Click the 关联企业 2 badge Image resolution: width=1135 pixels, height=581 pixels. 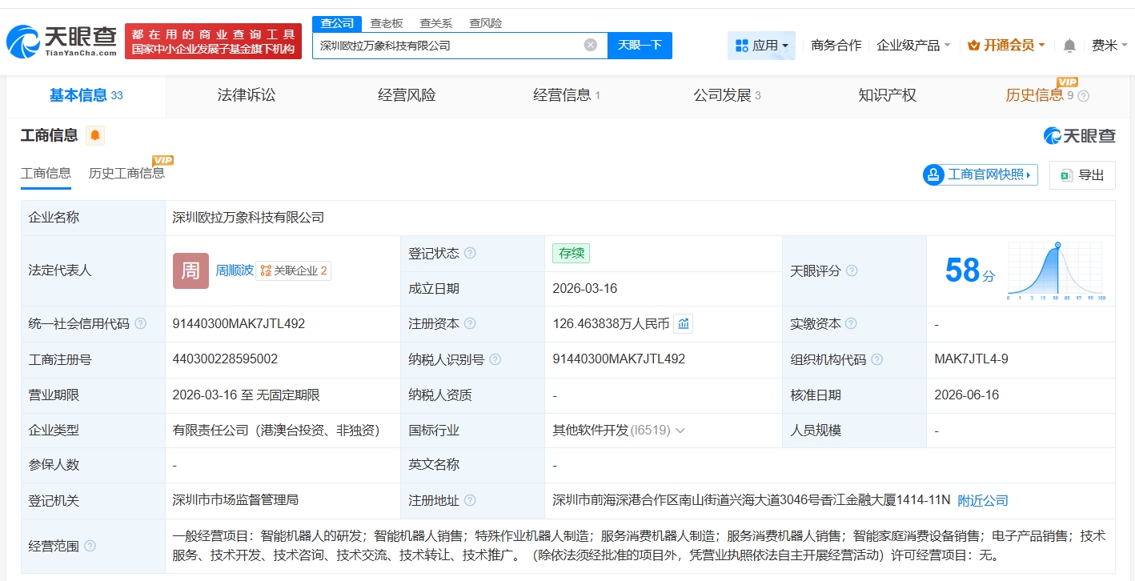[x=293, y=270]
